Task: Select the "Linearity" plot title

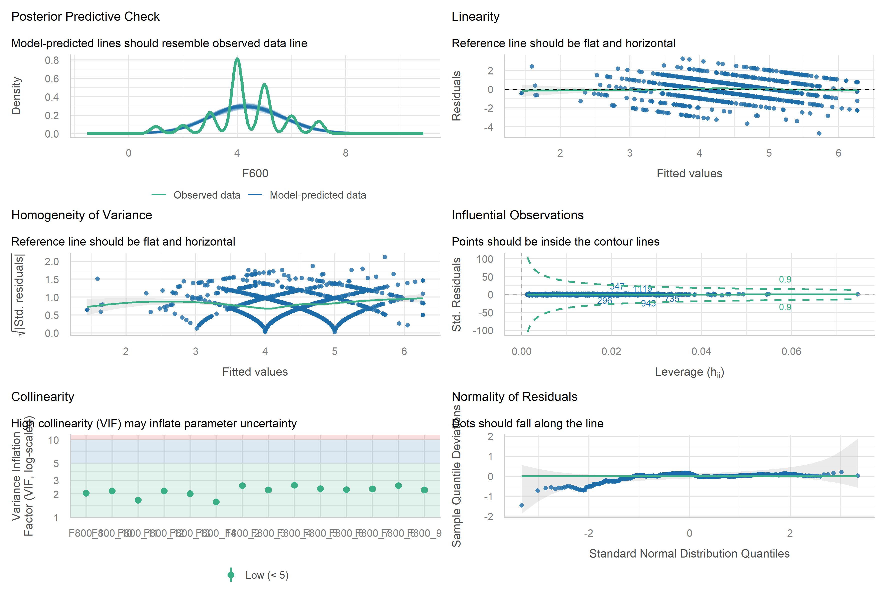Action: [x=475, y=16]
